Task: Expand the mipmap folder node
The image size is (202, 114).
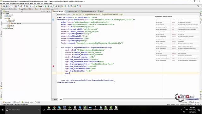Action: pyautogui.click(x=7, y=25)
